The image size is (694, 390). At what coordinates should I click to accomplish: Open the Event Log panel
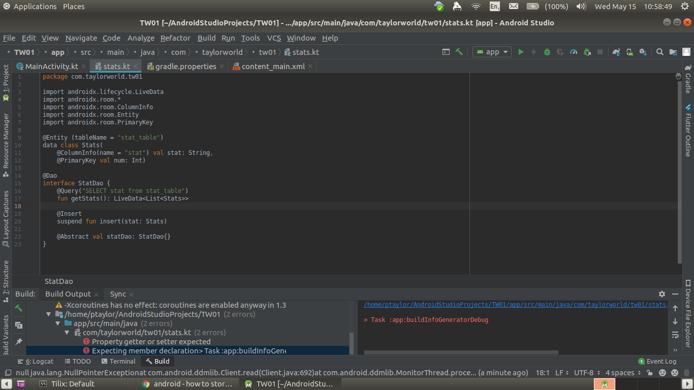657,362
